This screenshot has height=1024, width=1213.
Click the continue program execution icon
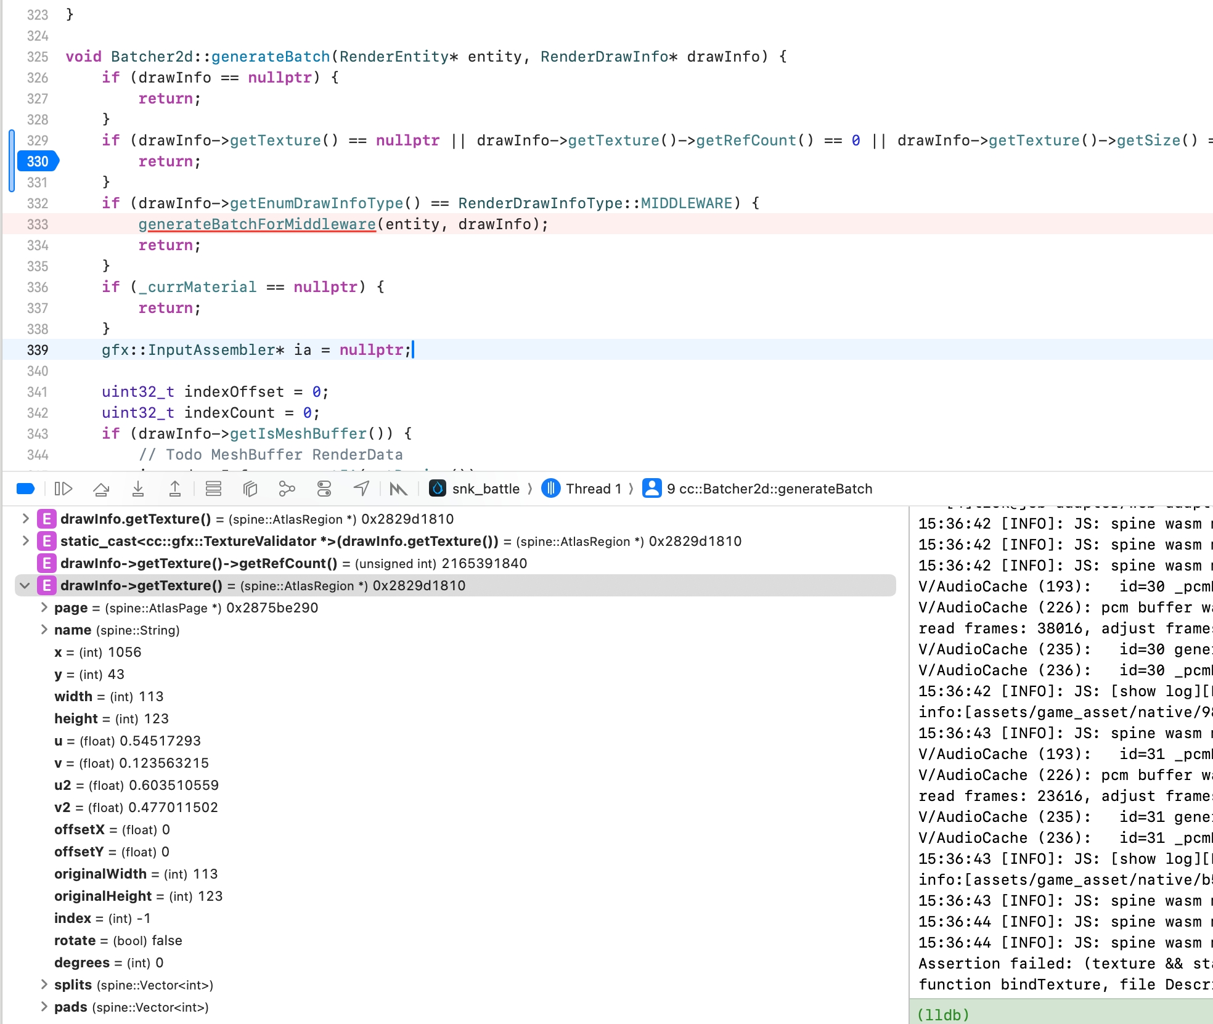63,489
